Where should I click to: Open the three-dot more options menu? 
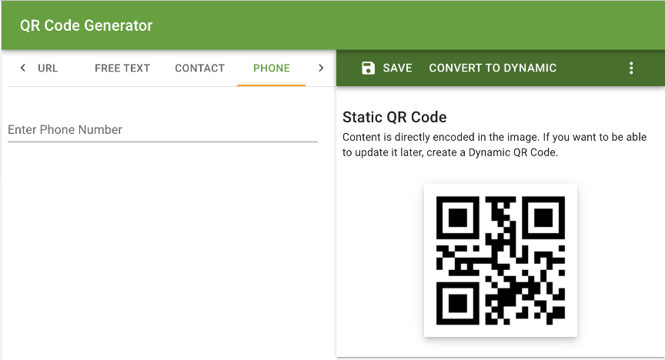631,68
